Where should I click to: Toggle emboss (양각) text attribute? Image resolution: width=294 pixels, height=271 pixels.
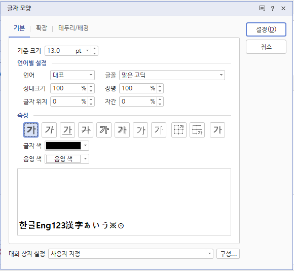(140, 130)
